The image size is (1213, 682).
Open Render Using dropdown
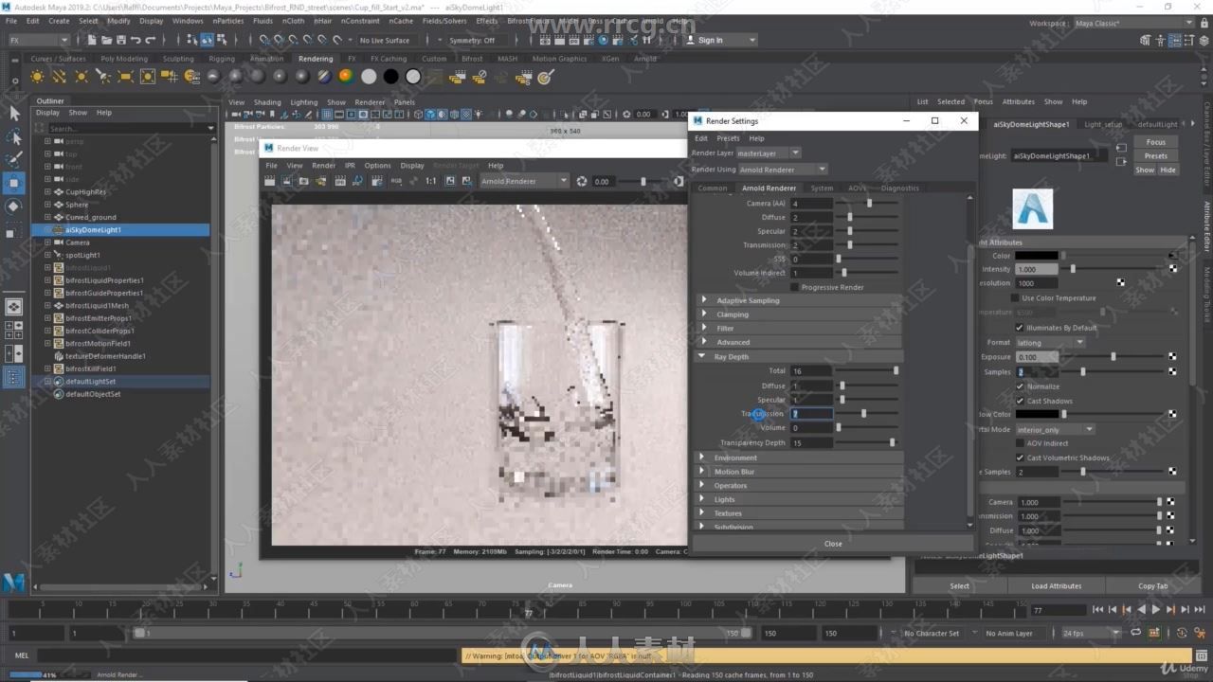783,170
